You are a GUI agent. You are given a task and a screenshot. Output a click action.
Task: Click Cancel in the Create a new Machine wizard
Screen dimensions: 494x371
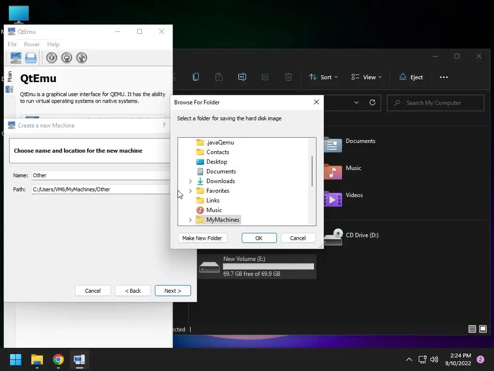pos(93,291)
